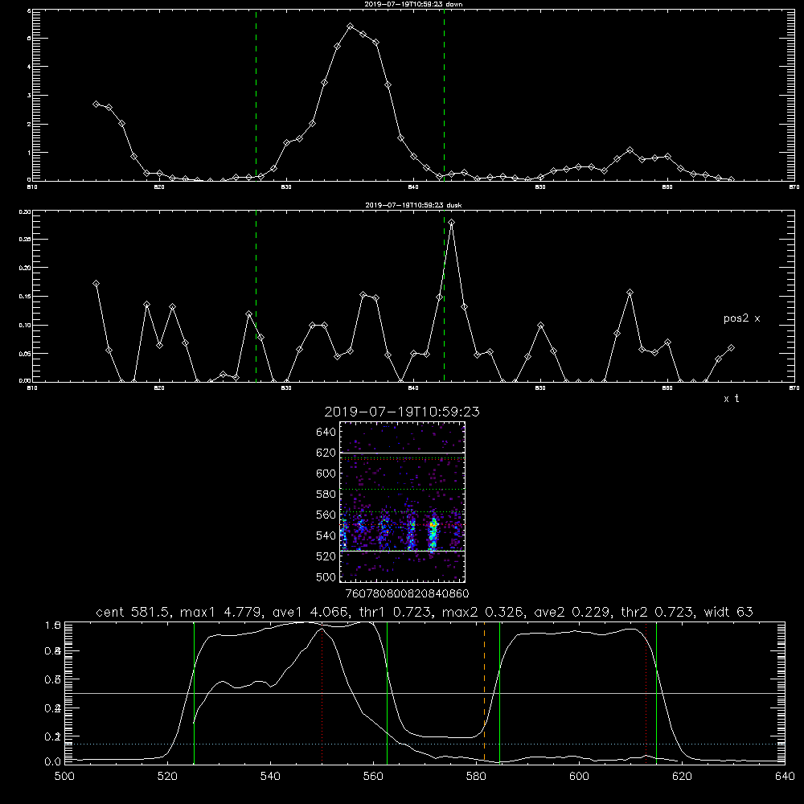Click the 'widt 63' value
Image resolution: width=804 pixels, height=804 pixels.
point(728,612)
